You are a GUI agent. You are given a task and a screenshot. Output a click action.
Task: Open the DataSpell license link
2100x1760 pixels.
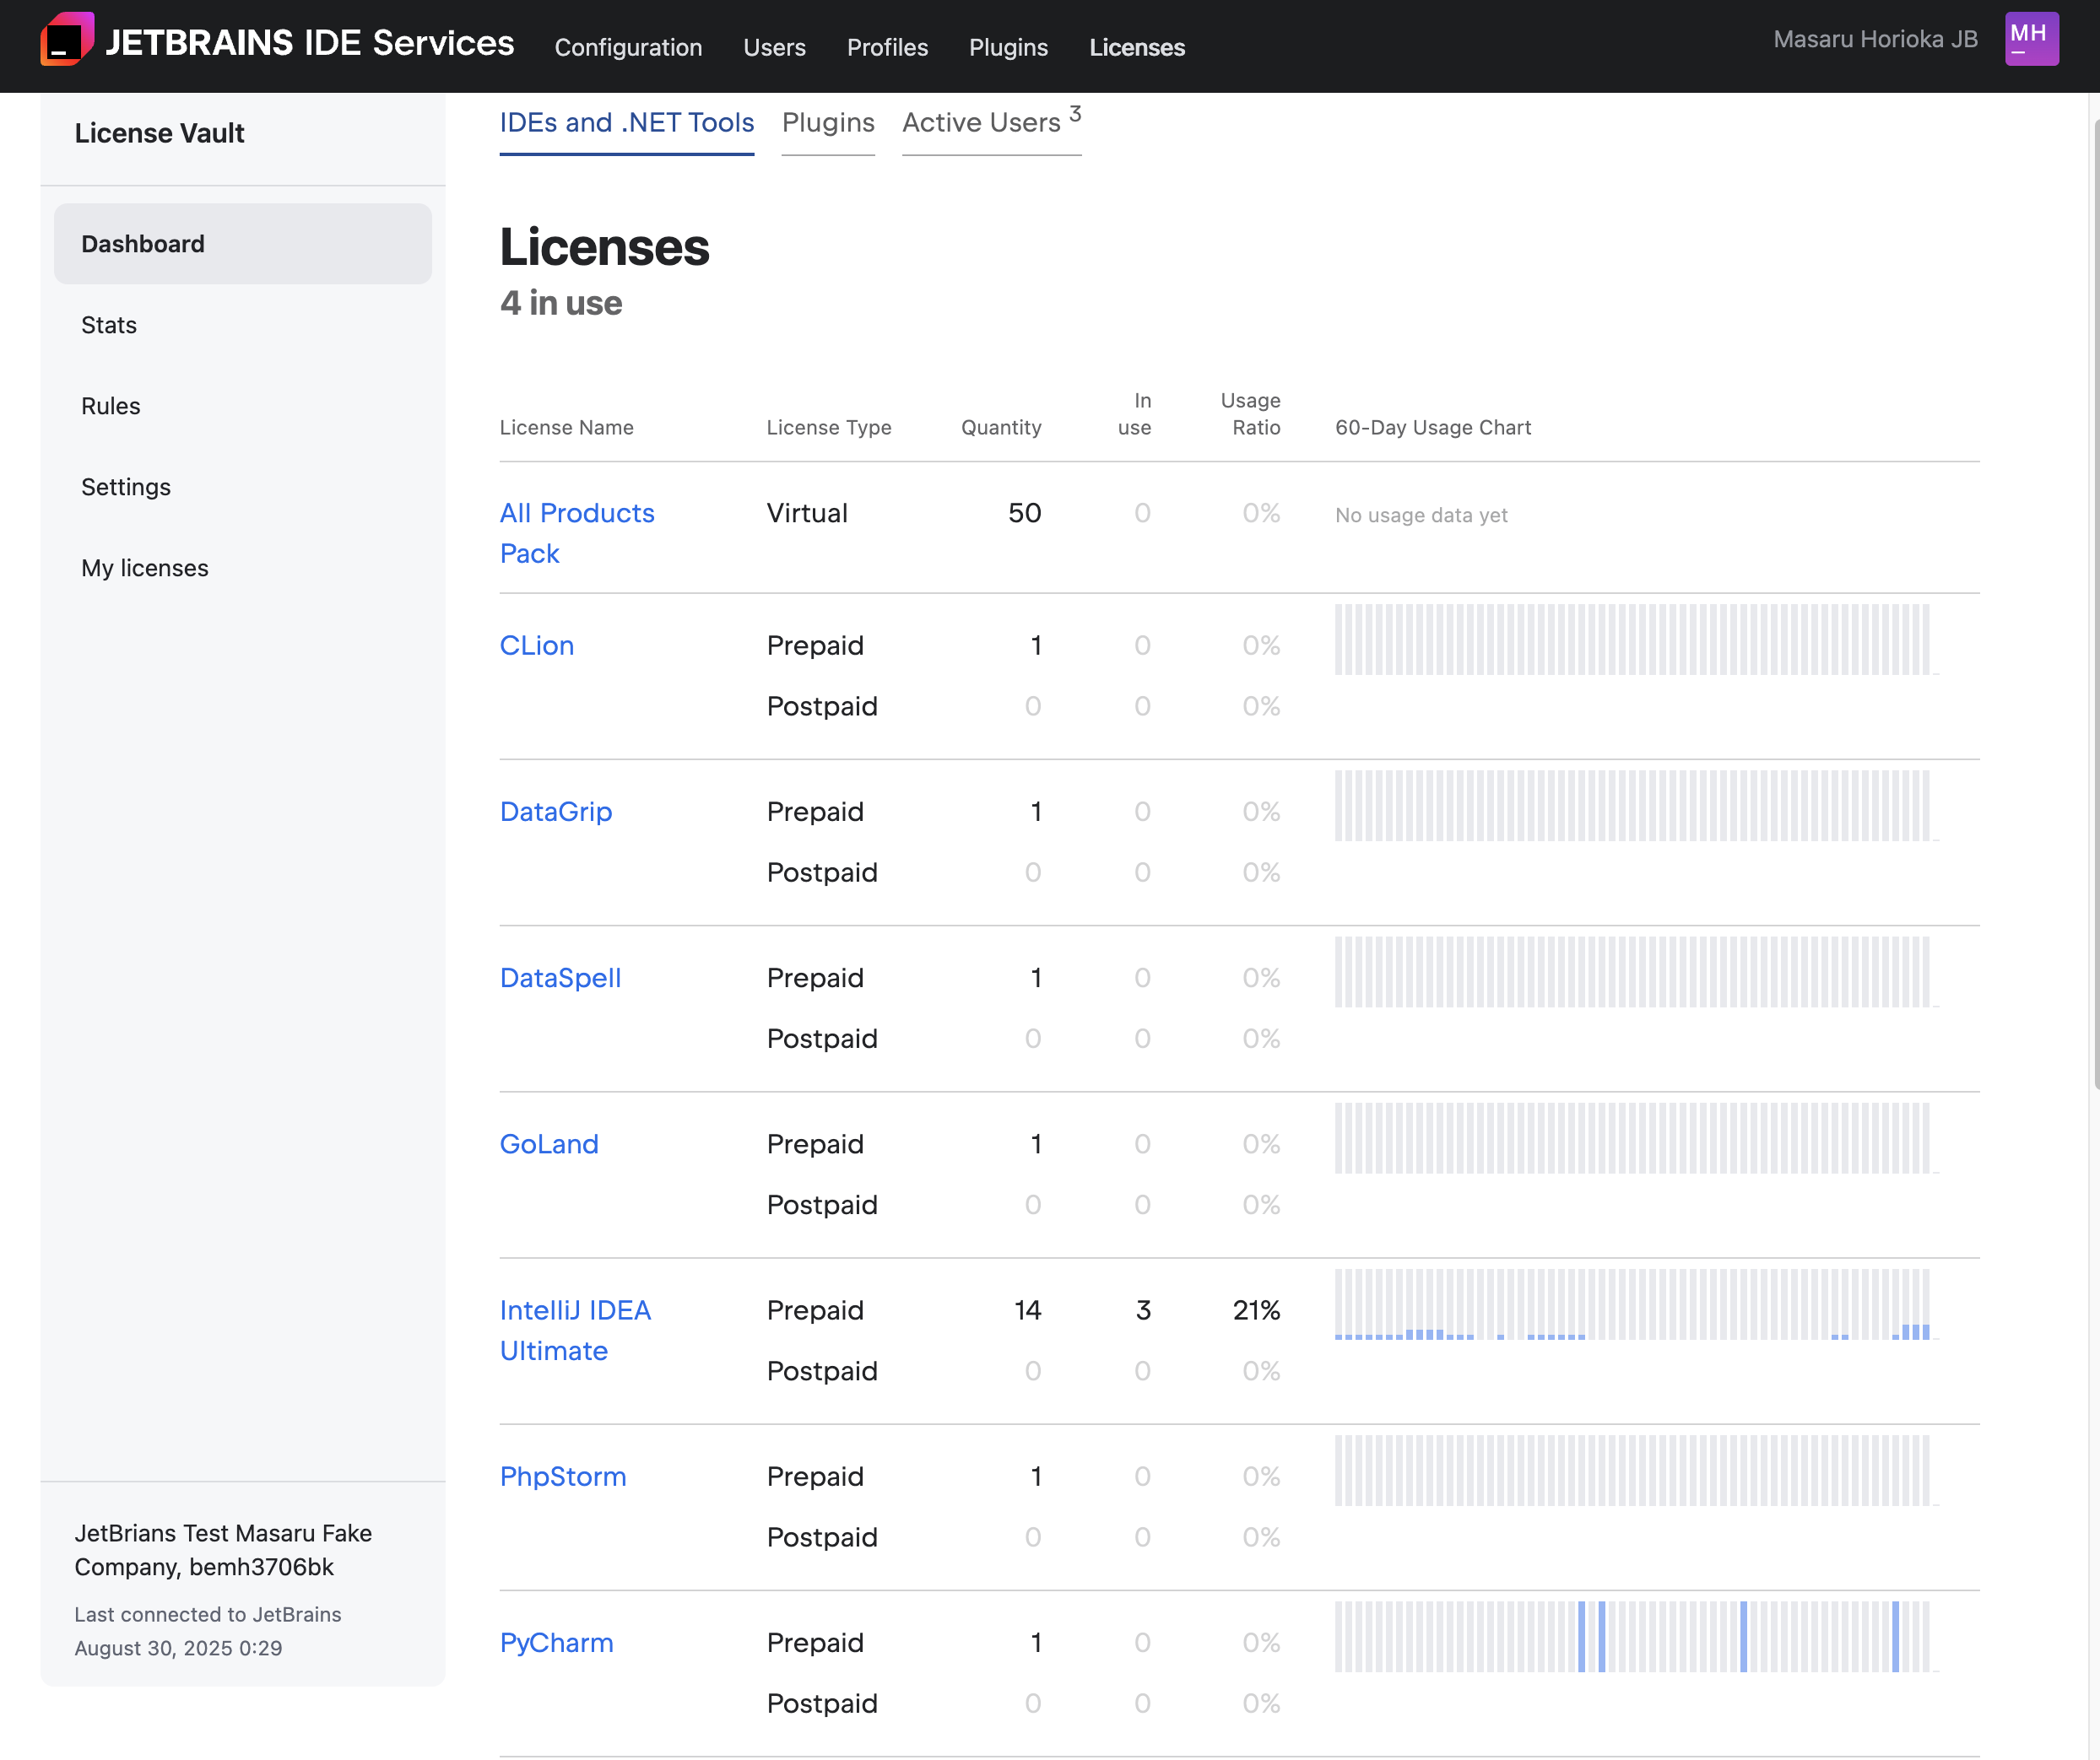click(560, 977)
